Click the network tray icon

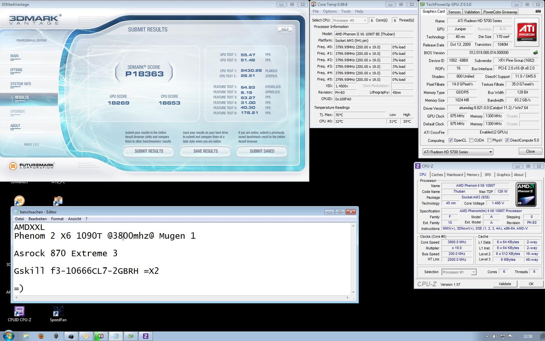[503, 337]
